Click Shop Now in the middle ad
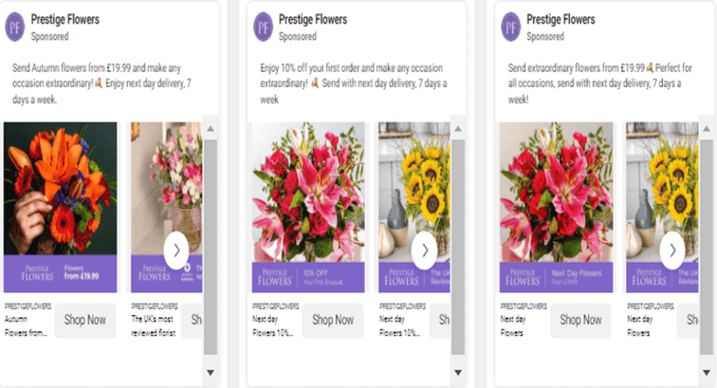Viewport: 717px width, 388px height. pos(332,321)
